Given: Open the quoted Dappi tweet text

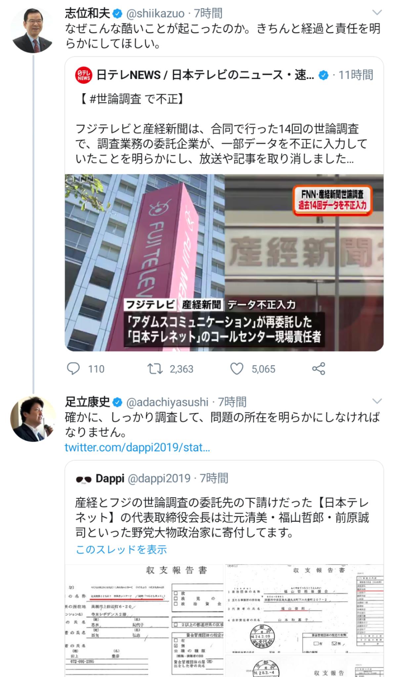Looking at the screenshot, I should point(222,518).
